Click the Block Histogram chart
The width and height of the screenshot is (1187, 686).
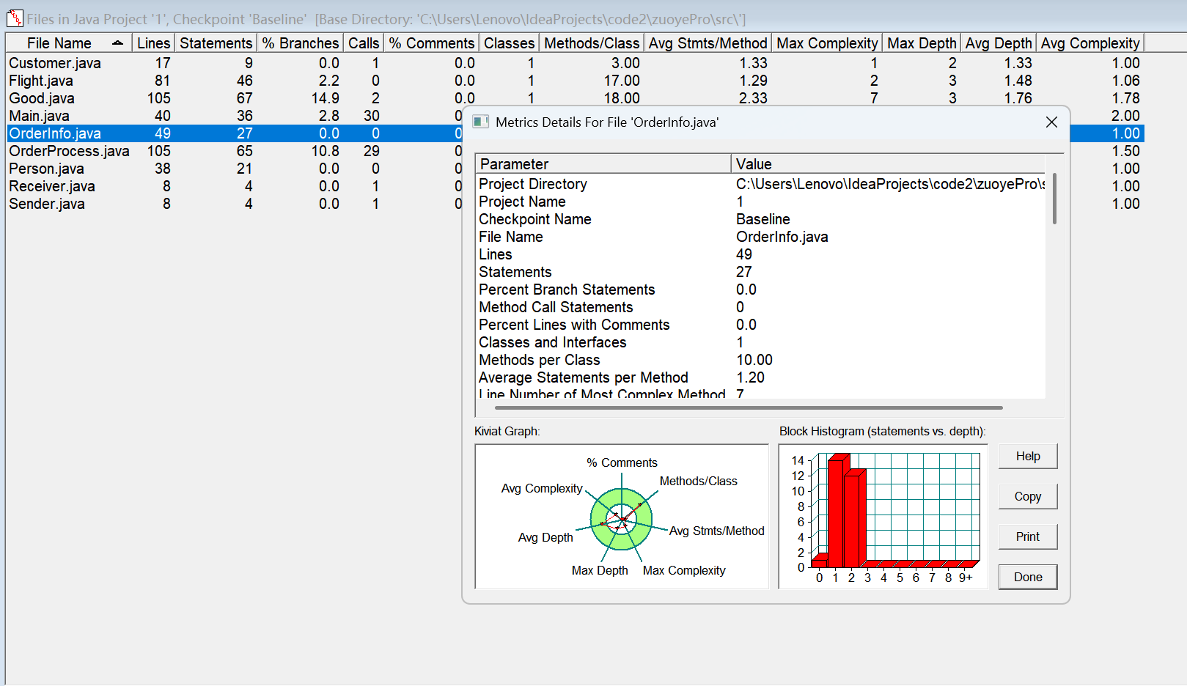[x=883, y=516]
